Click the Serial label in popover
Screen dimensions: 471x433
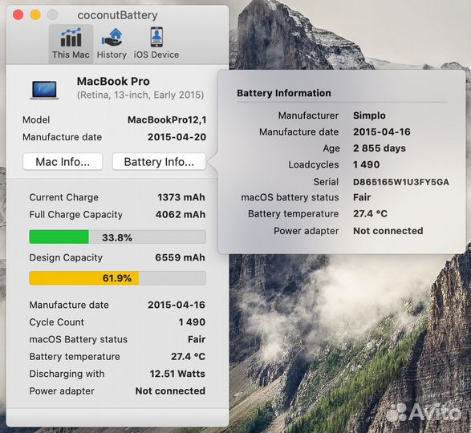[x=326, y=182]
